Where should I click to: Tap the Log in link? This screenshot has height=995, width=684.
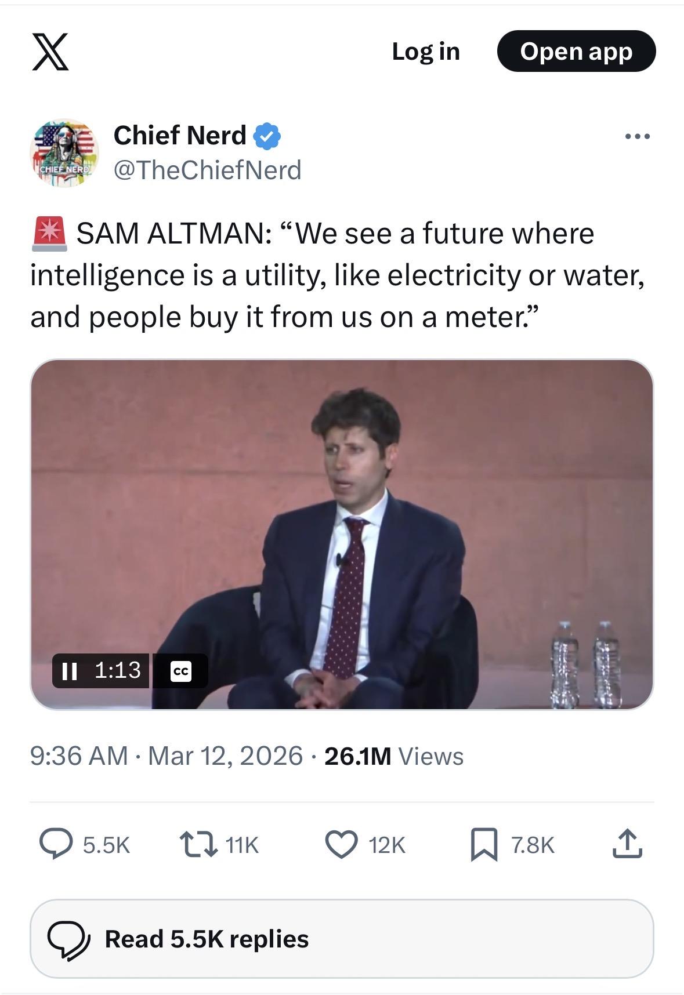(x=425, y=52)
